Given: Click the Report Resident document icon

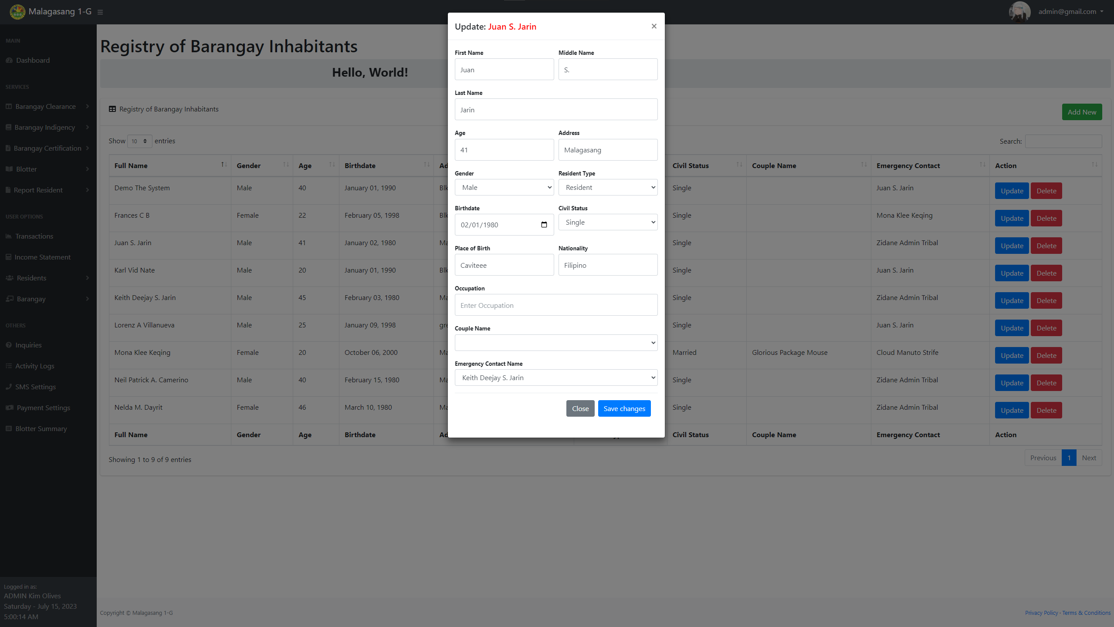Looking at the screenshot, I should pos(8,190).
